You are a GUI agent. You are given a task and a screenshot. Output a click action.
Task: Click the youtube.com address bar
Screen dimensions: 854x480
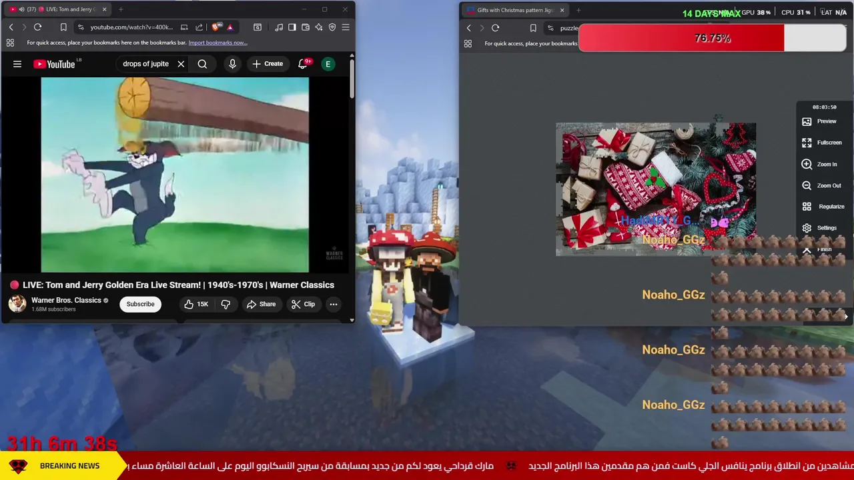coord(131,27)
